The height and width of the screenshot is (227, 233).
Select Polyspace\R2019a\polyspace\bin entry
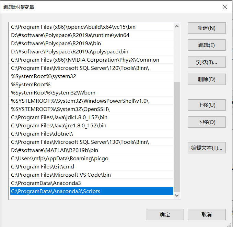point(92,52)
